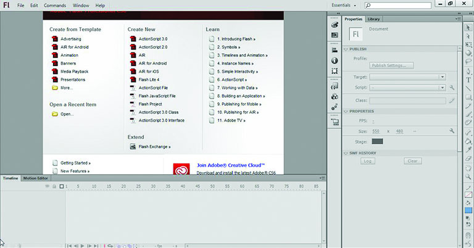Viewport: 474px width, 248px height.
Task: Open the Essentials workspace dropdown
Action: tap(344, 5)
